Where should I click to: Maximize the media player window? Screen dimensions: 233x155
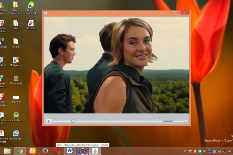[x=178, y=13]
